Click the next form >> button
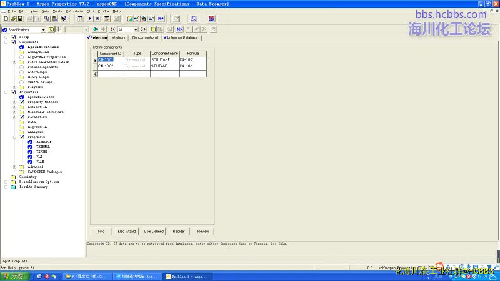This screenshot has width=500, height=281. coord(144,29)
